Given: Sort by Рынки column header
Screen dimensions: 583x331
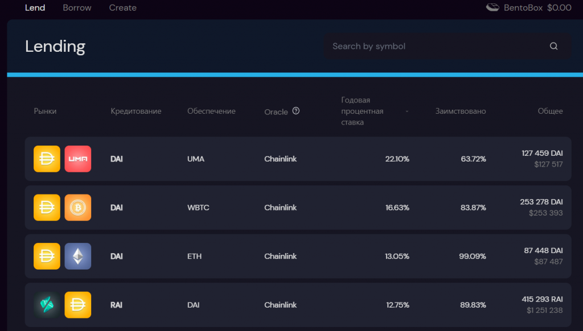Looking at the screenshot, I should click(45, 111).
